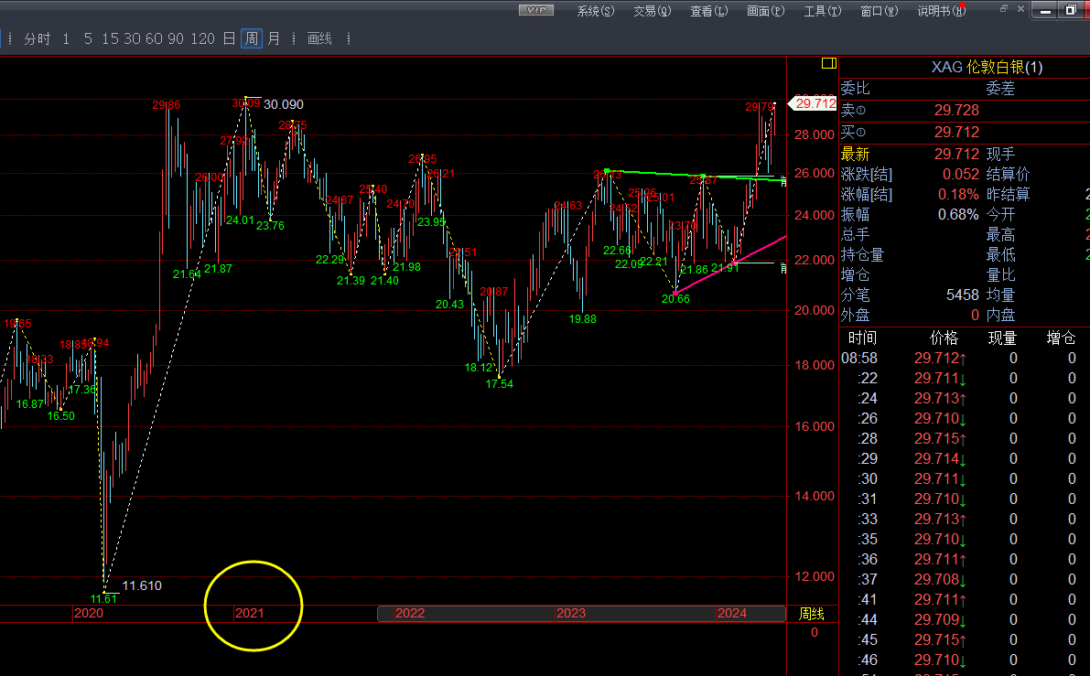
Task: Open the 画线 drawing tools
Action: [x=319, y=38]
